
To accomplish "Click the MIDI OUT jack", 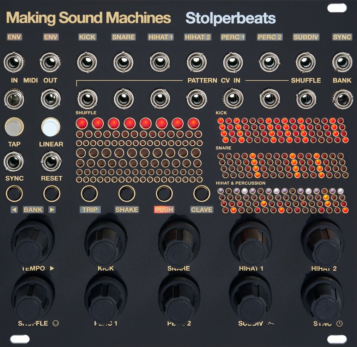I will pyautogui.click(x=50, y=99).
